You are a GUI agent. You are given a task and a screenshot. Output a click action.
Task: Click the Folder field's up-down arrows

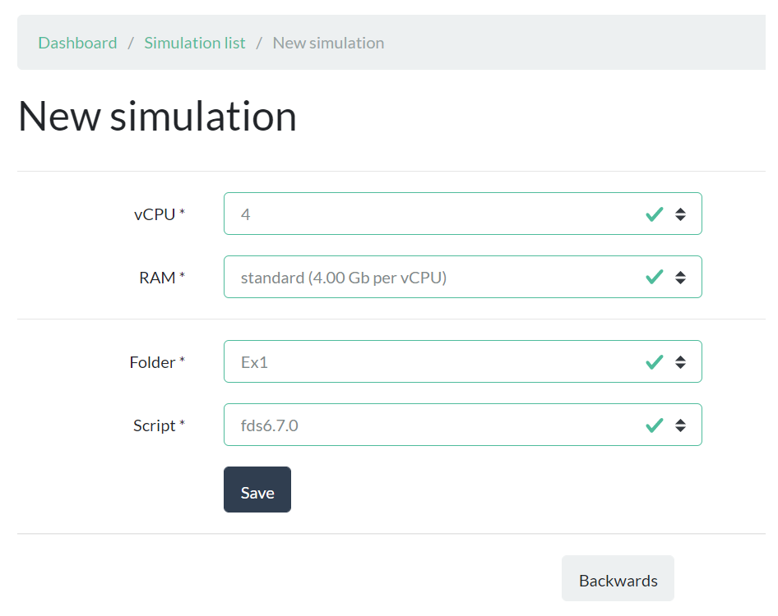(680, 362)
